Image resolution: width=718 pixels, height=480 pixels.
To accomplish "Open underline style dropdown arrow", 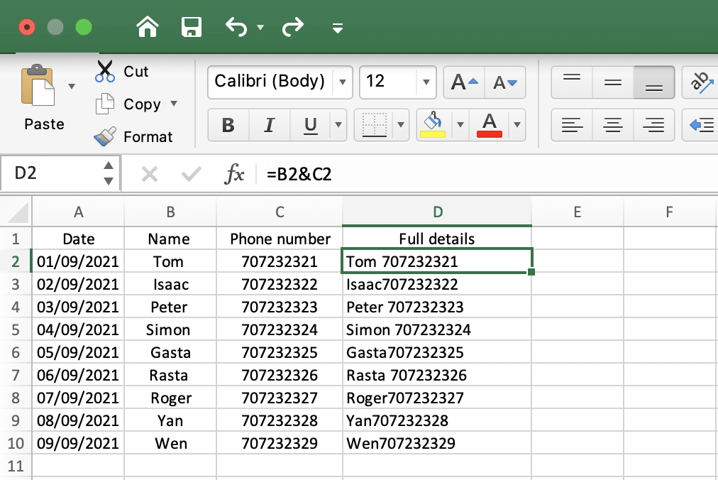I will [x=338, y=125].
